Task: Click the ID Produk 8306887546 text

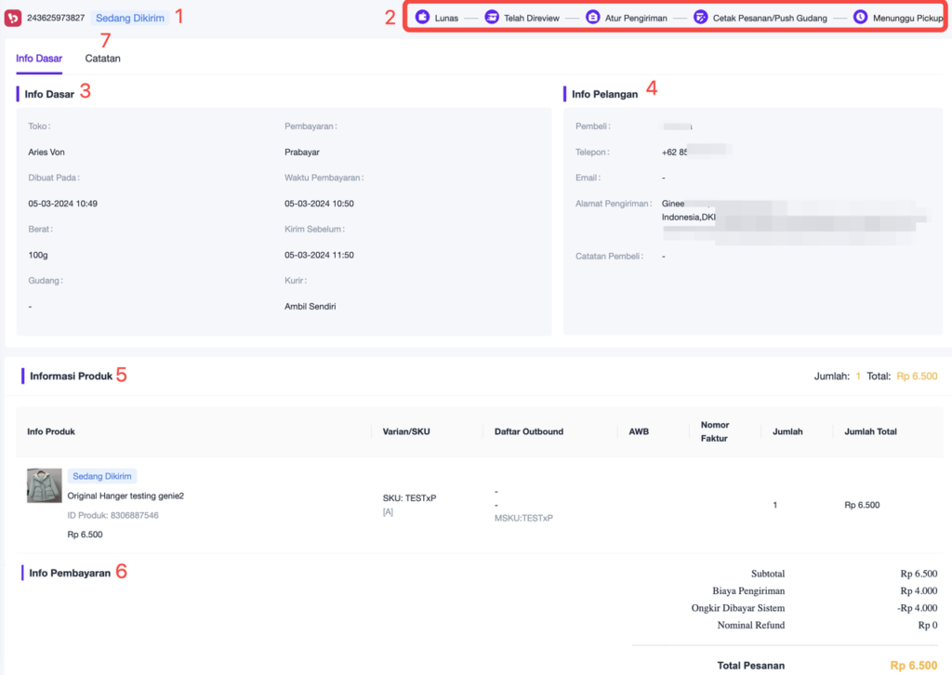Action: (112, 515)
